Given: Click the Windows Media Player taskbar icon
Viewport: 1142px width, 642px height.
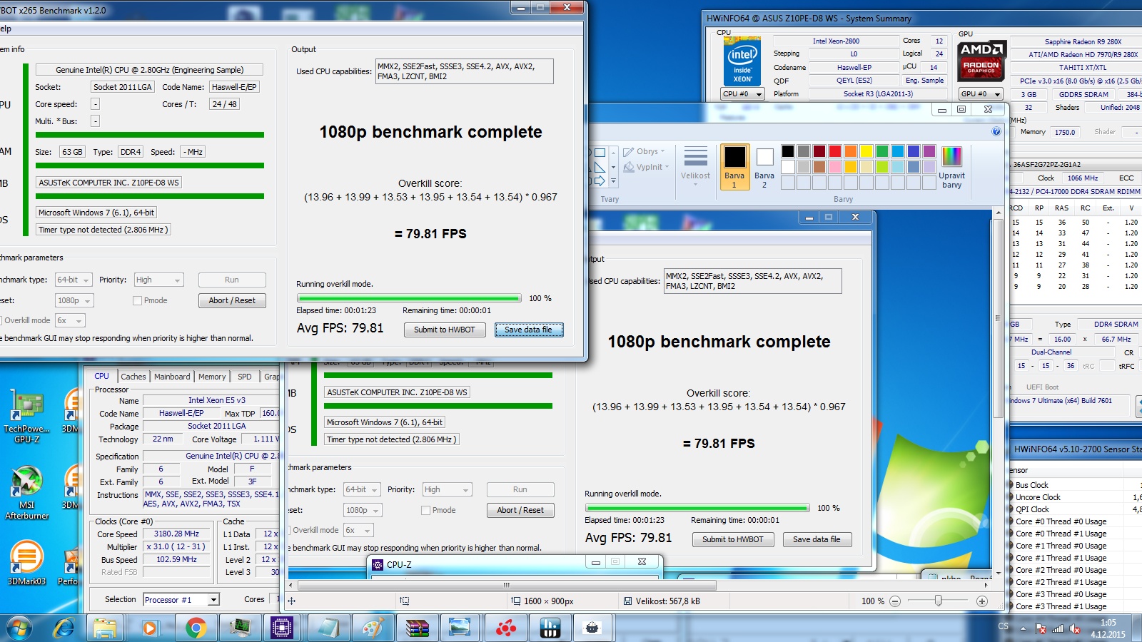Looking at the screenshot, I should tap(150, 628).
